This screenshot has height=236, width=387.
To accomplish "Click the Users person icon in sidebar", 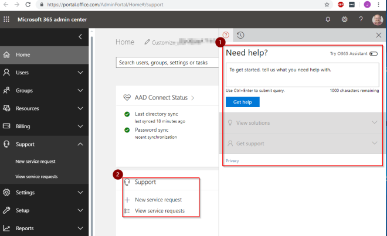I will click(x=6, y=72).
